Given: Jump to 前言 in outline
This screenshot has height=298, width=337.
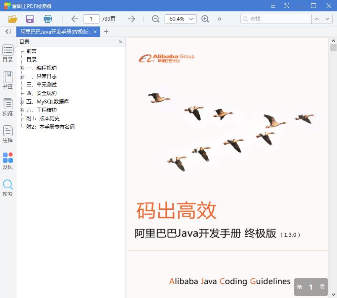Looking at the screenshot, I should pos(31,51).
